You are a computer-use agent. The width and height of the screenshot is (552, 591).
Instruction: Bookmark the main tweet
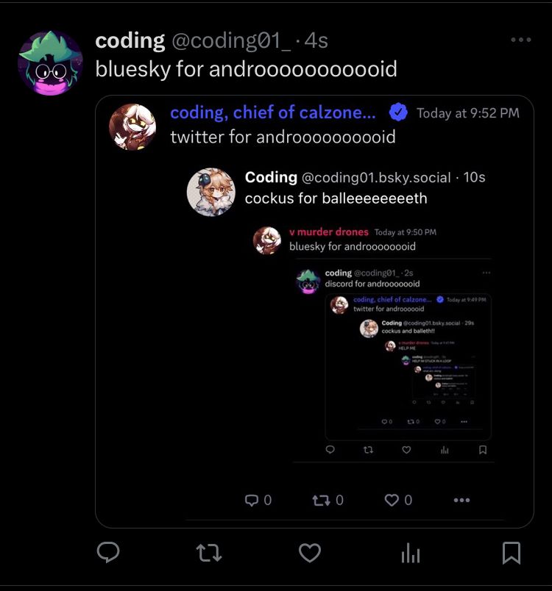(512, 553)
